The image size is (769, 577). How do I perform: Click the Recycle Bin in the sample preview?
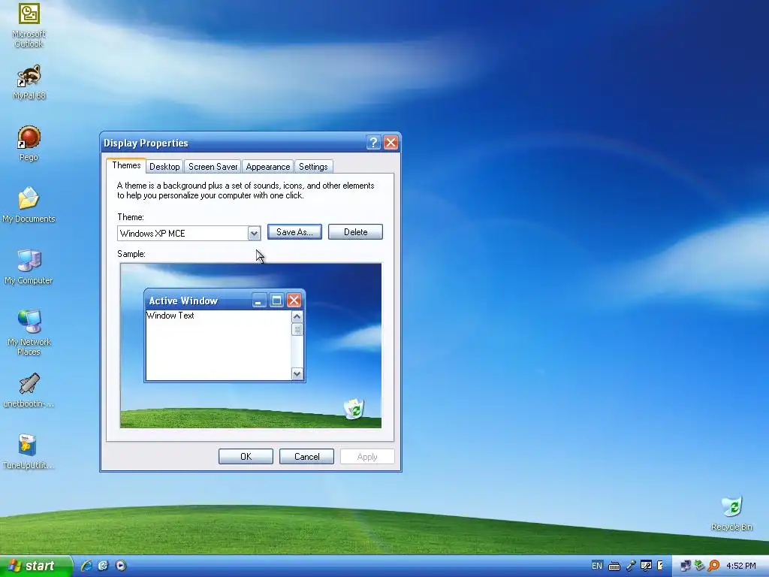[x=354, y=409]
